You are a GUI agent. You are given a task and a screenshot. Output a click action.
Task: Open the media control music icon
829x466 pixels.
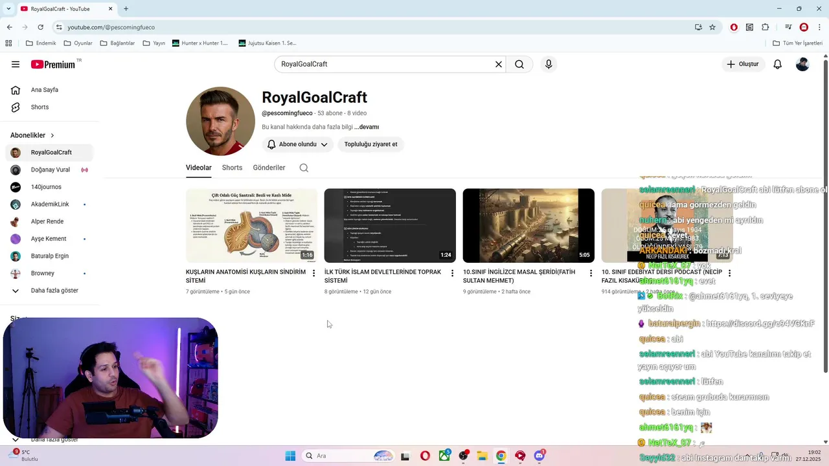pos(788,27)
